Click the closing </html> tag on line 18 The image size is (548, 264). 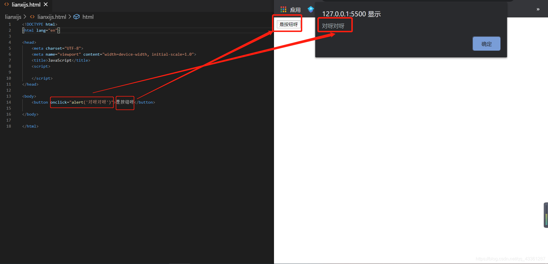click(30, 126)
